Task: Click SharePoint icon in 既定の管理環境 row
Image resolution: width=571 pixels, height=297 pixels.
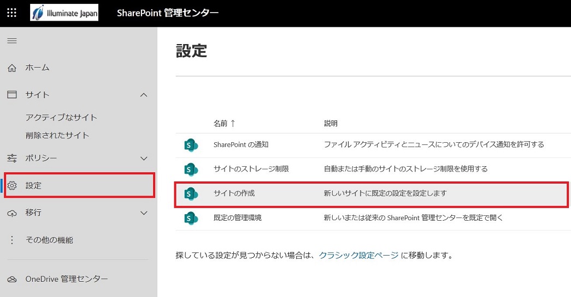Action: 191,218
